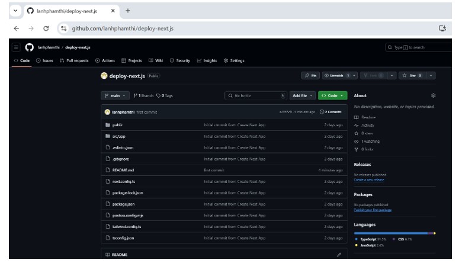Image resolution: width=459 pixels, height=263 pixels.
Task: View the 1 watching link
Action: point(367,141)
